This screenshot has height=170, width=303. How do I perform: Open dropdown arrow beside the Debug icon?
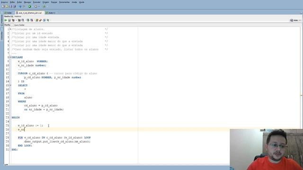pyautogui.click(x=39, y=7)
